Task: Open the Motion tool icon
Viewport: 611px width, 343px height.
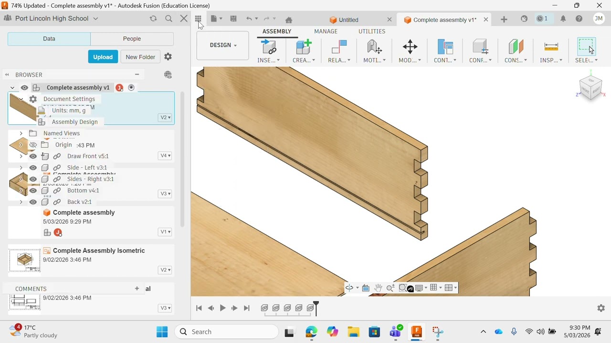Action: tap(375, 47)
